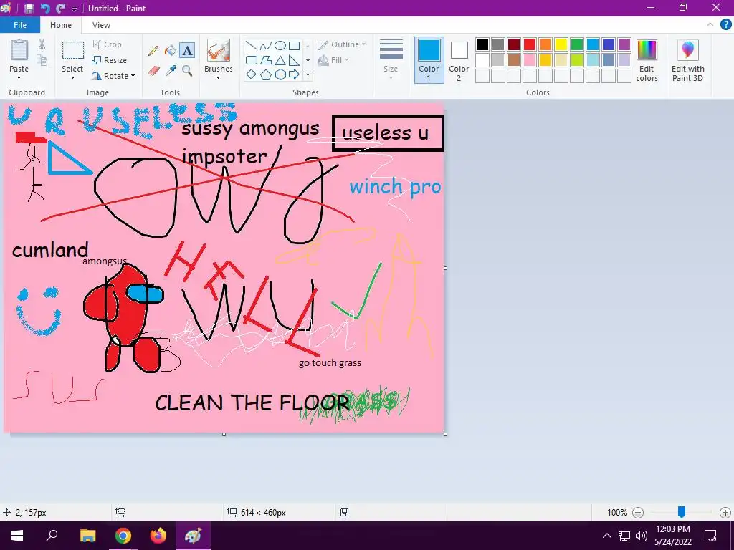Viewport: 734px width, 550px height.
Task: Open Paint Help question mark
Action: pyautogui.click(x=725, y=25)
